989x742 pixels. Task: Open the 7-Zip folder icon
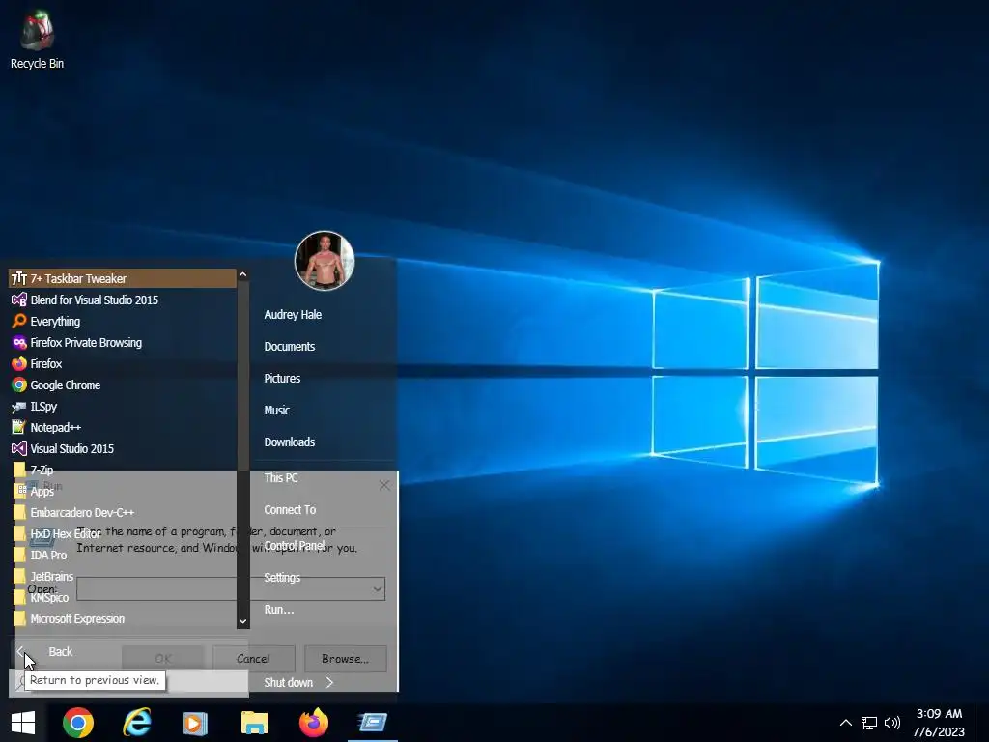[19, 471]
